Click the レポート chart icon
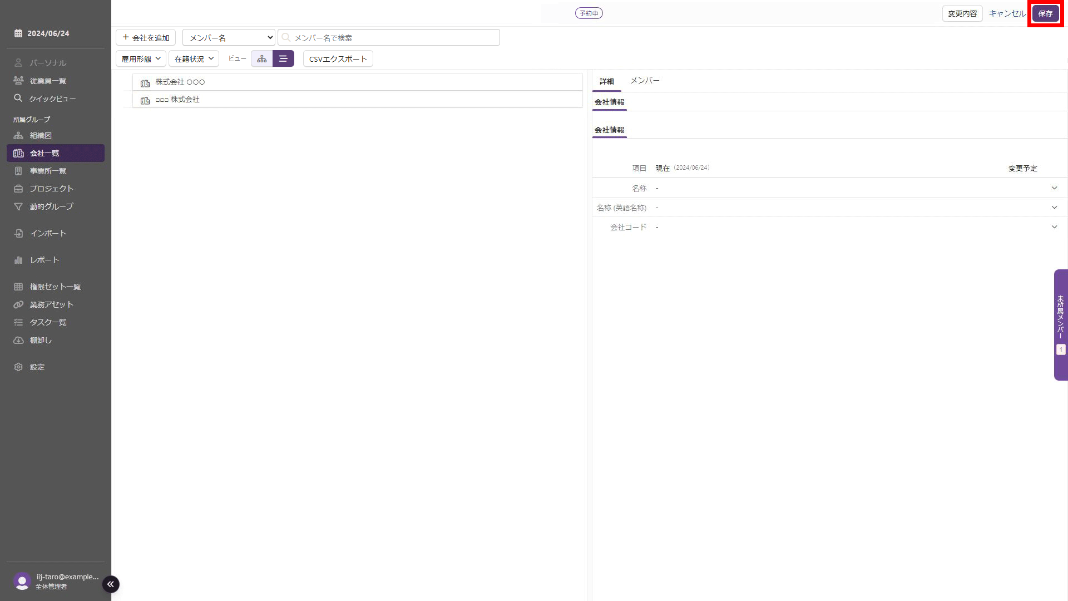1068x601 pixels. coord(18,260)
